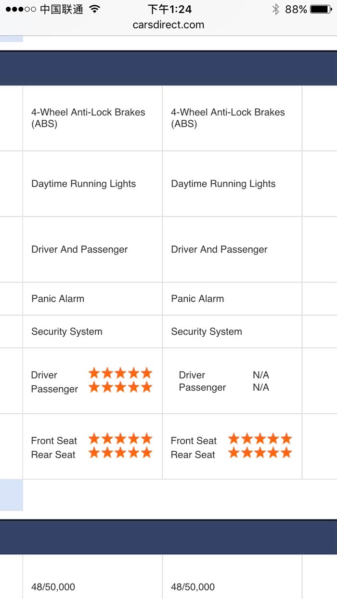Click first column 48/50,000 warranty value
The width and height of the screenshot is (337, 599).
pyautogui.click(x=53, y=587)
